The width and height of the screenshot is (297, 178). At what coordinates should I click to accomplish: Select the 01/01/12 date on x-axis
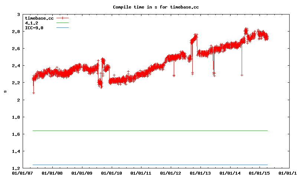pos(170,173)
